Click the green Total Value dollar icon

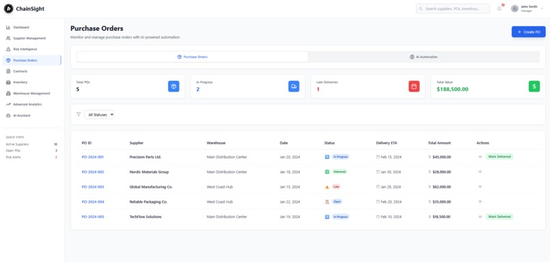(534, 86)
